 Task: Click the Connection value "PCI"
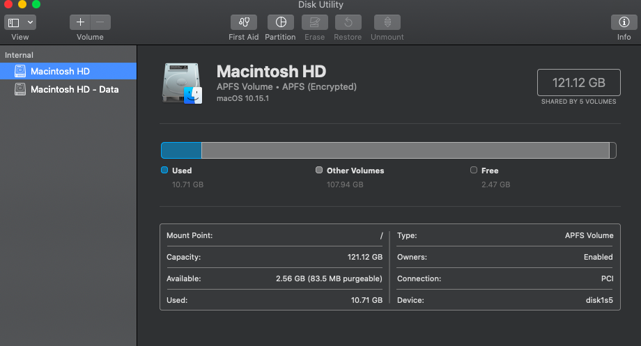(x=607, y=278)
